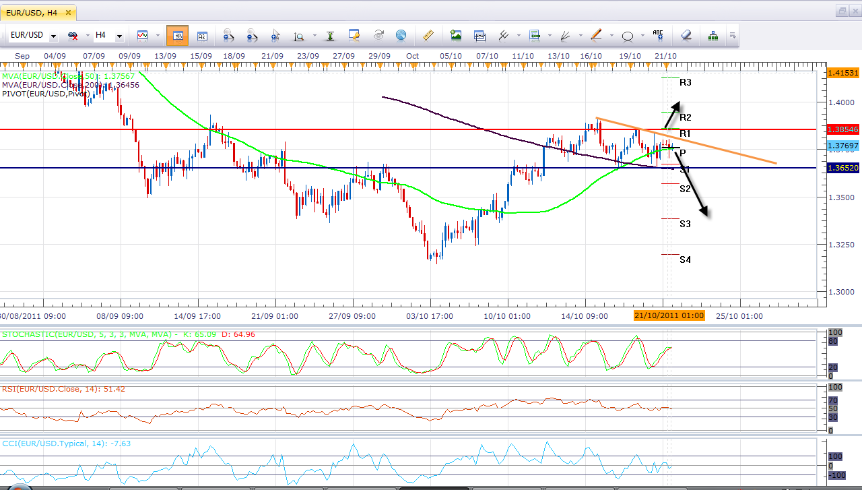Select the ABC text label tool
The width and height of the screenshot is (862, 490).
pyautogui.click(x=658, y=35)
